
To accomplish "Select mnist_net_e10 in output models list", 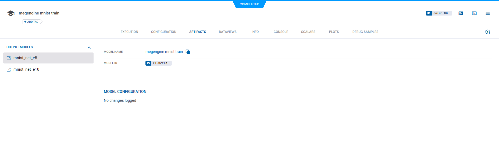I will click(x=26, y=69).
